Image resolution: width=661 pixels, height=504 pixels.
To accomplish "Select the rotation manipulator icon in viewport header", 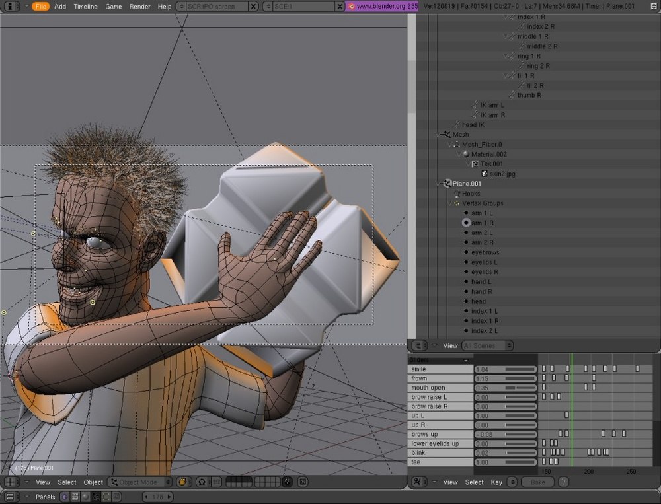I will [x=202, y=482].
